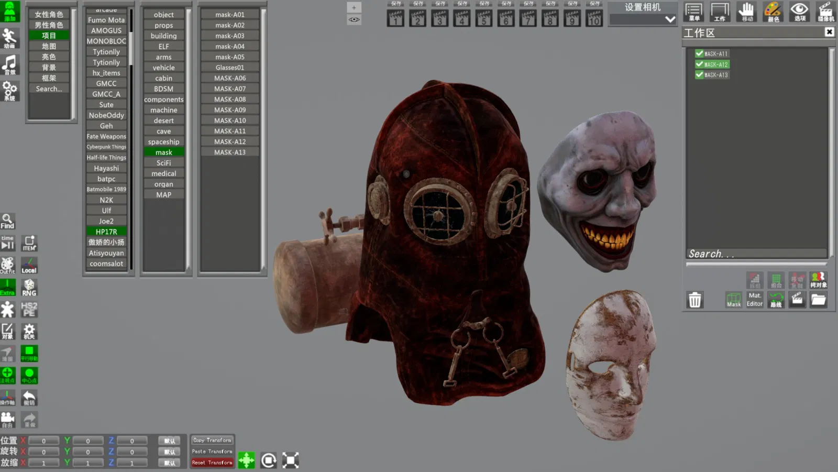Uncheck the MASK-A12 visibility checkbox
The height and width of the screenshot is (472, 838).
click(699, 64)
